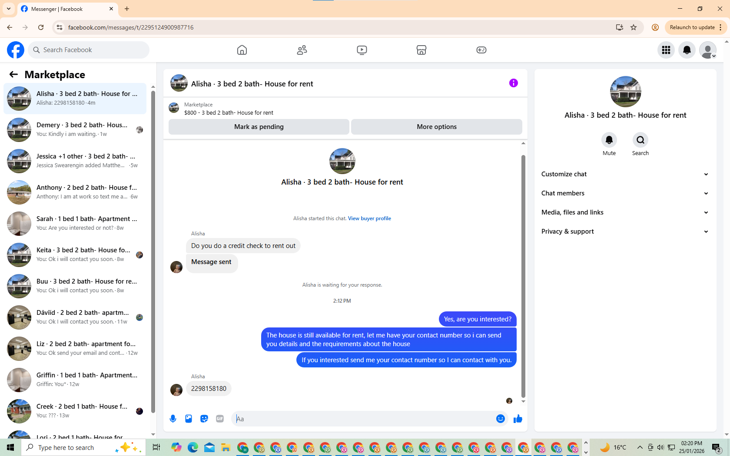The width and height of the screenshot is (730, 456).
Task: Choose a sticker icon
Action: pos(204,419)
